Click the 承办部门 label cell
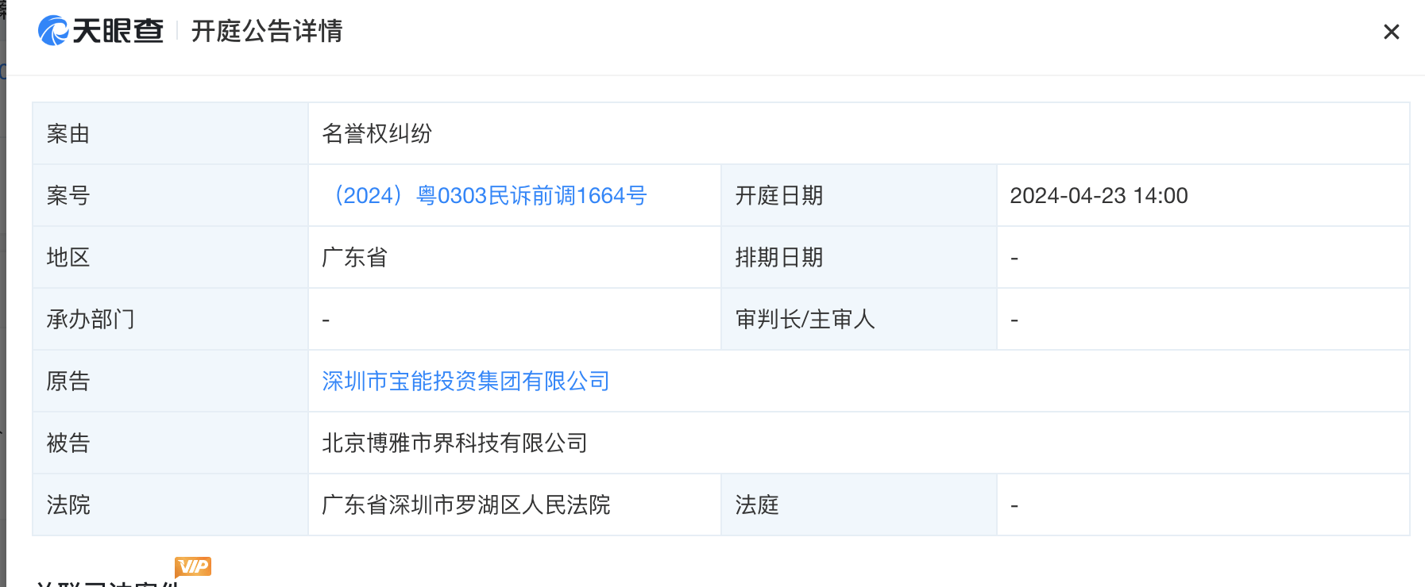The width and height of the screenshot is (1425, 587). 91,320
